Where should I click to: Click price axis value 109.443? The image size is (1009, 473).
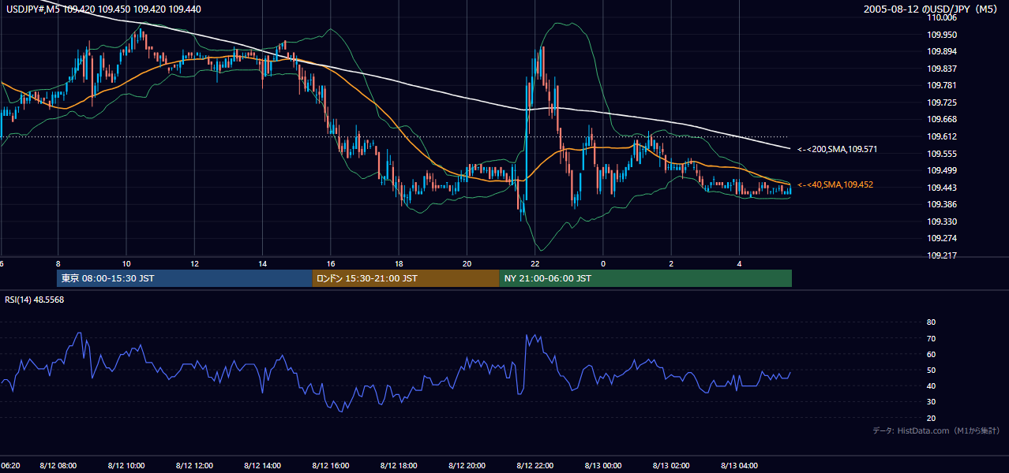942,188
